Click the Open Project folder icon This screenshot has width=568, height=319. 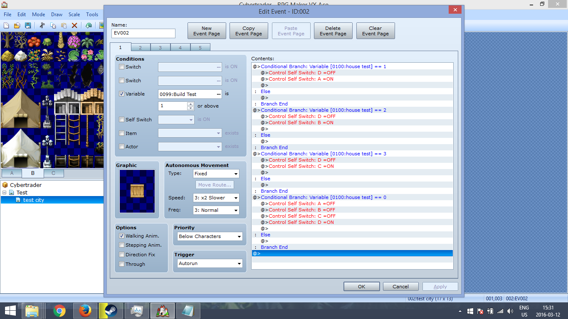17,25
